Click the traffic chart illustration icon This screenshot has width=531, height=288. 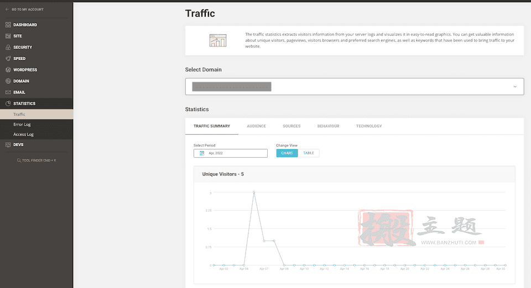coord(218,40)
